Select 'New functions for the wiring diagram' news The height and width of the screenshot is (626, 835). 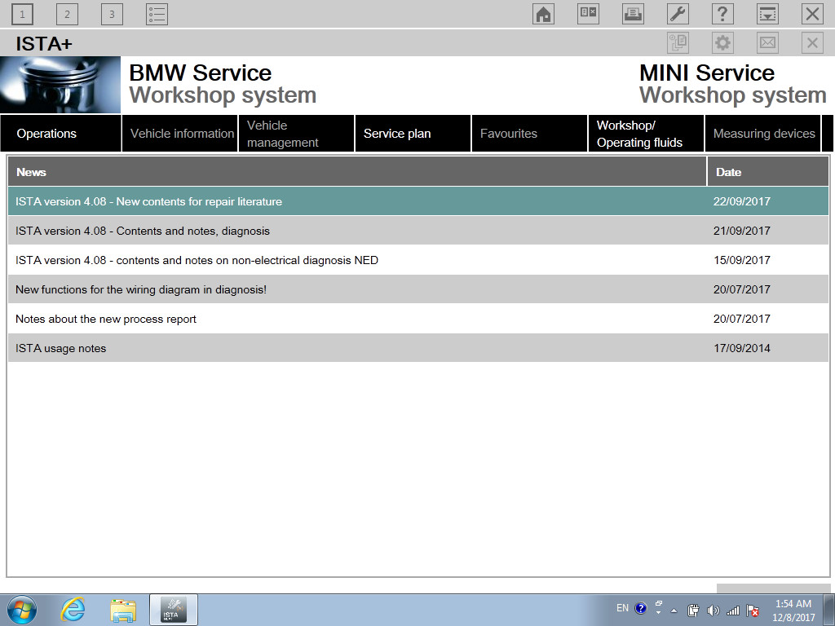pyautogui.click(x=418, y=289)
